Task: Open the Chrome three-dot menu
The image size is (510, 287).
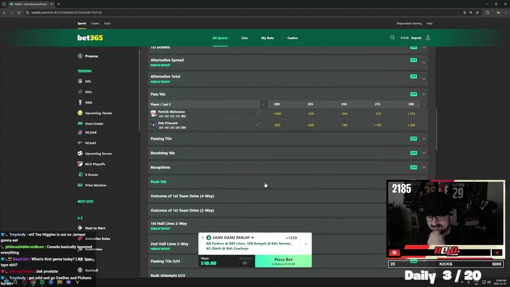Action: click(505, 12)
